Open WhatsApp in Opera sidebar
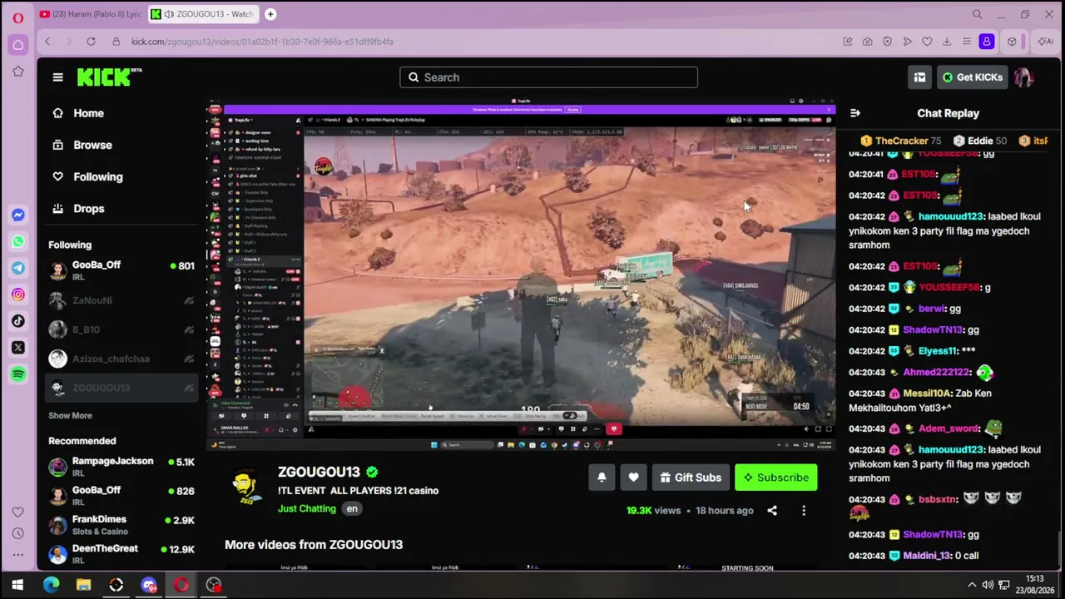This screenshot has height=599, width=1065. click(x=17, y=241)
